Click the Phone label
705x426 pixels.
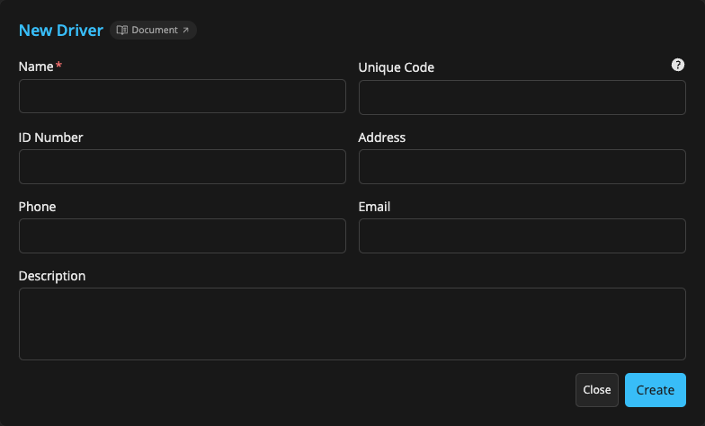37,207
